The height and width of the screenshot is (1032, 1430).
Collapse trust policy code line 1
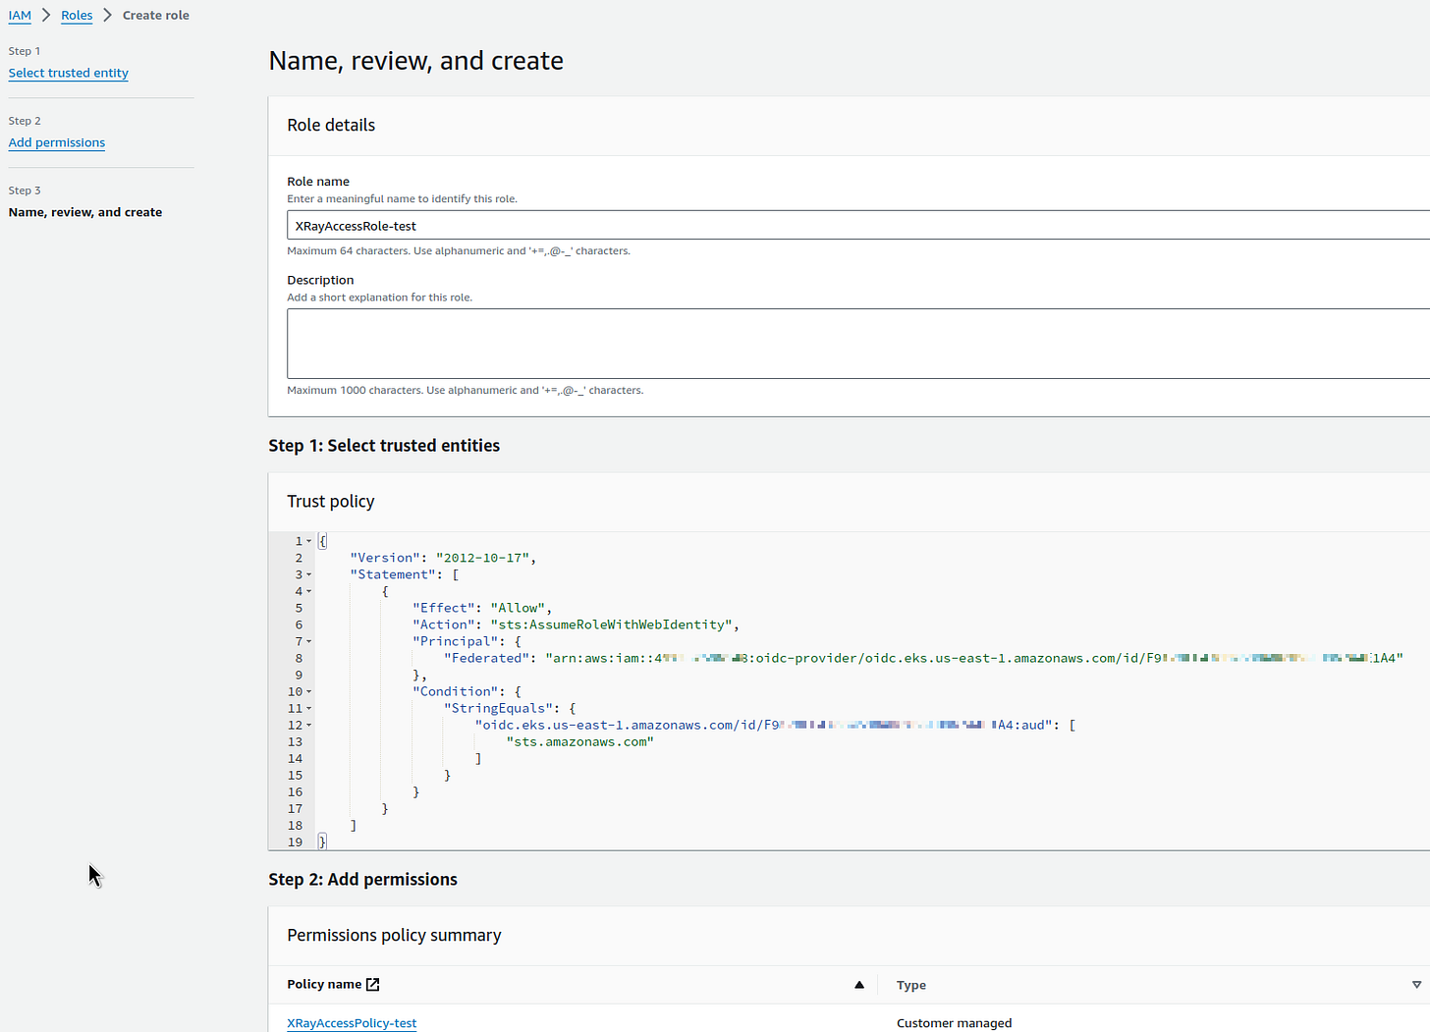point(309,541)
